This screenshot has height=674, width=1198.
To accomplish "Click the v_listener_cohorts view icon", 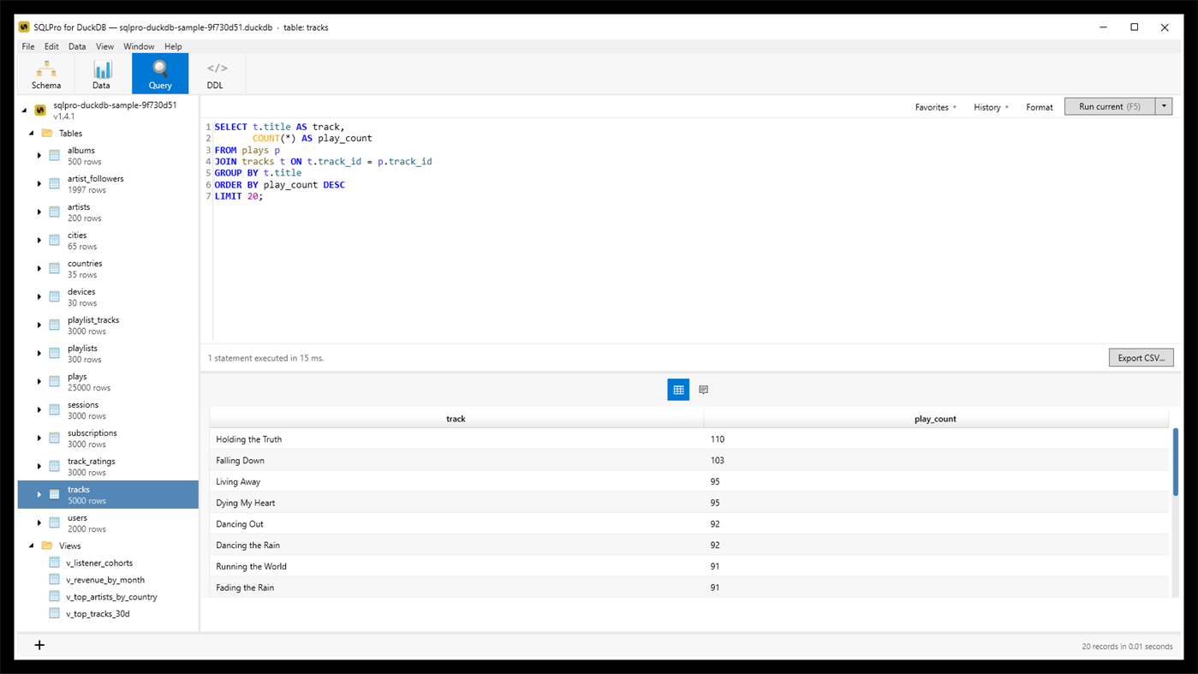I will pos(55,563).
